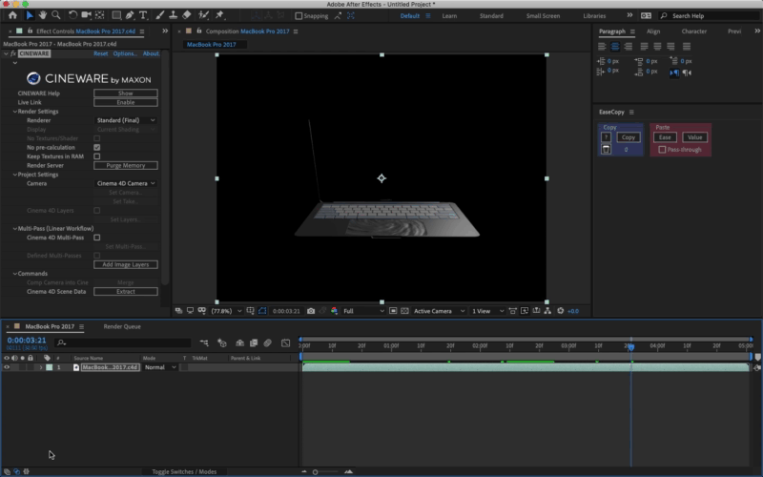The width and height of the screenshot is (763, 477).
Task: Open the Align panel tab
Action: 653,31
